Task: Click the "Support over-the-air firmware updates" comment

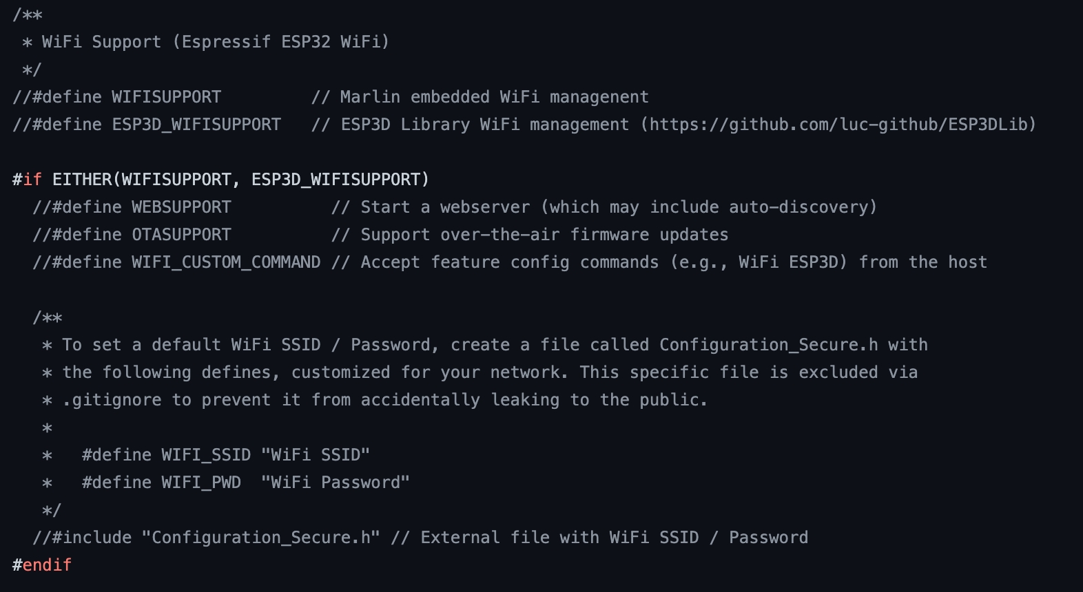Action: (x=544, y=235)
